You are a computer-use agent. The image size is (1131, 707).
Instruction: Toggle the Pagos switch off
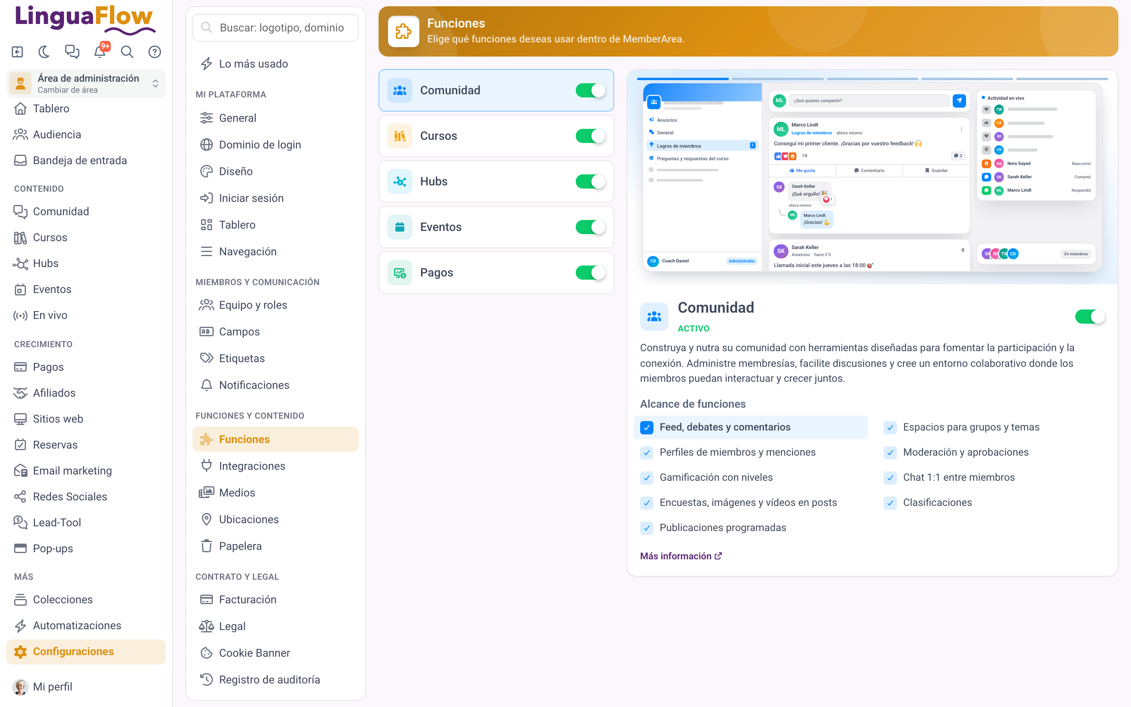pos(590,273)
